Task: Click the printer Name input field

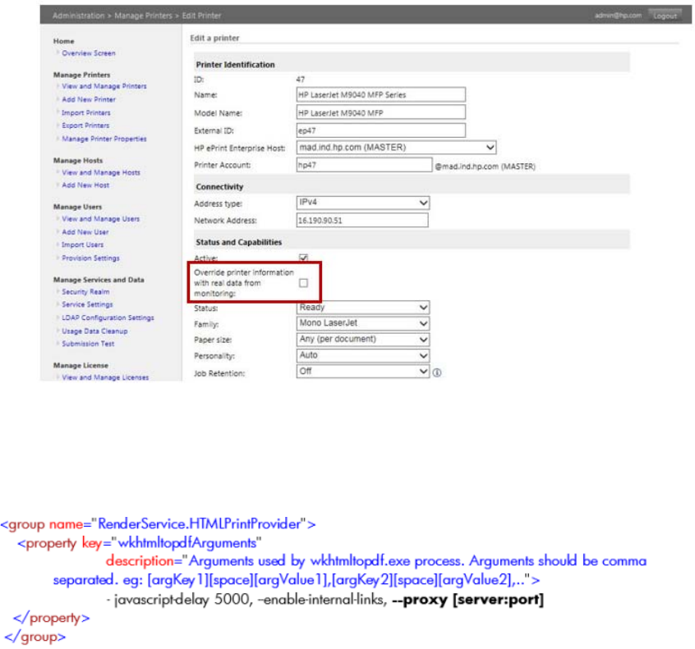Action: click(380, 94)
